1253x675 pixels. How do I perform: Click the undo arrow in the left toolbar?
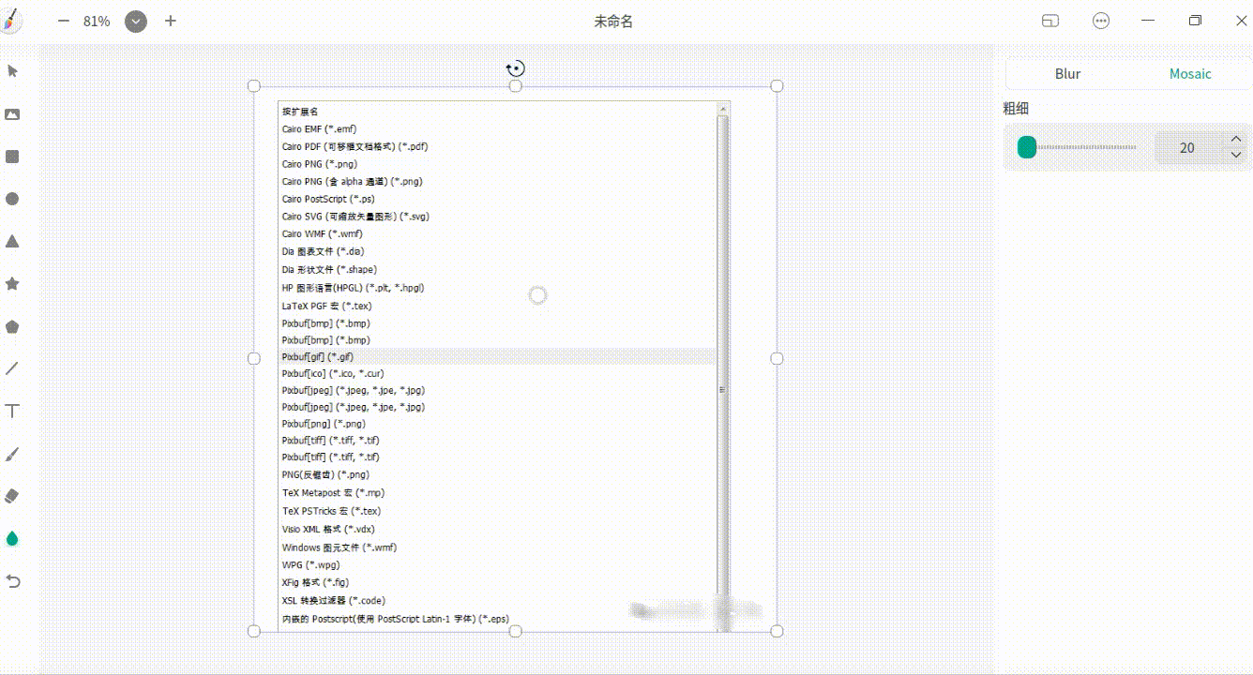coord(13,581)
